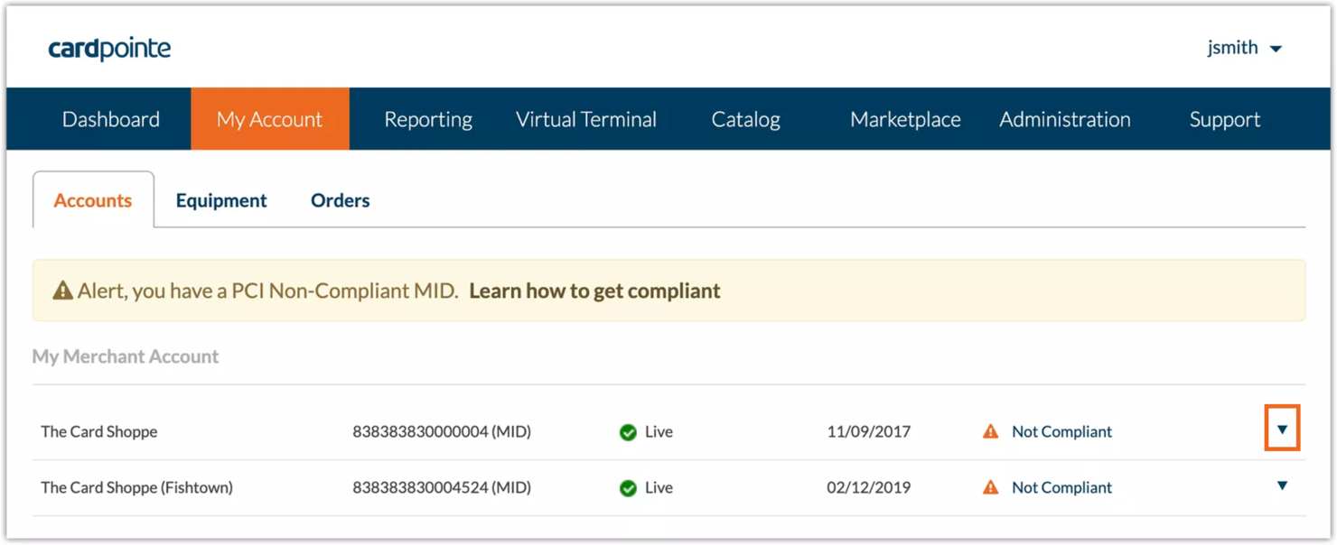Open Not Compliant link for Fishtown
The width and height of the screenshot is (1337, 545).
click(1061, 487)
